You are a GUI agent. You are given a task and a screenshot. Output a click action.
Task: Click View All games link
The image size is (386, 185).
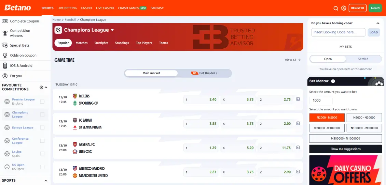coord(293,60)
